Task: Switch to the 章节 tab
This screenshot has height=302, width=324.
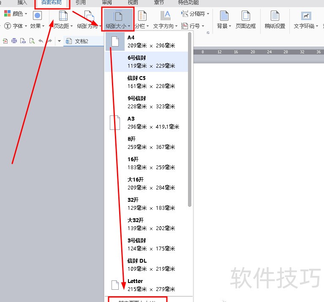Action: (159, 2)
